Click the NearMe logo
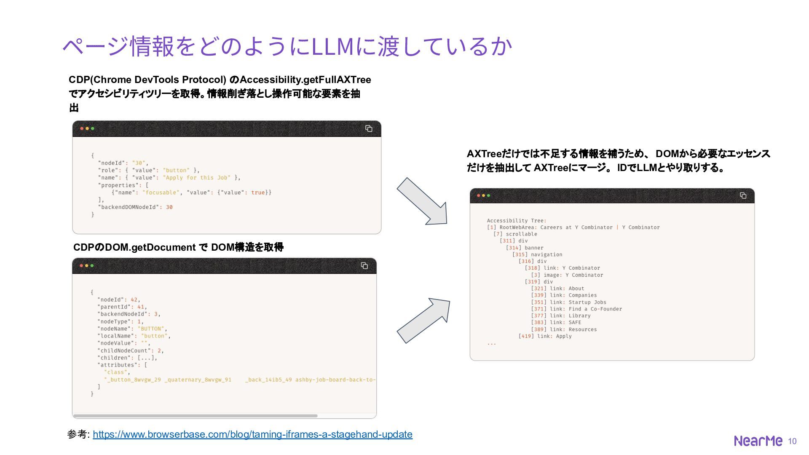 758,441
